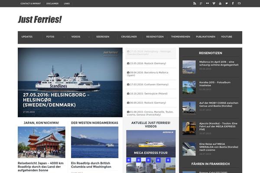260x173 pixels.
Task: Open 01.08.2015 Corsica, Marseille, Toulon update
Action: [x=150, y=113]
